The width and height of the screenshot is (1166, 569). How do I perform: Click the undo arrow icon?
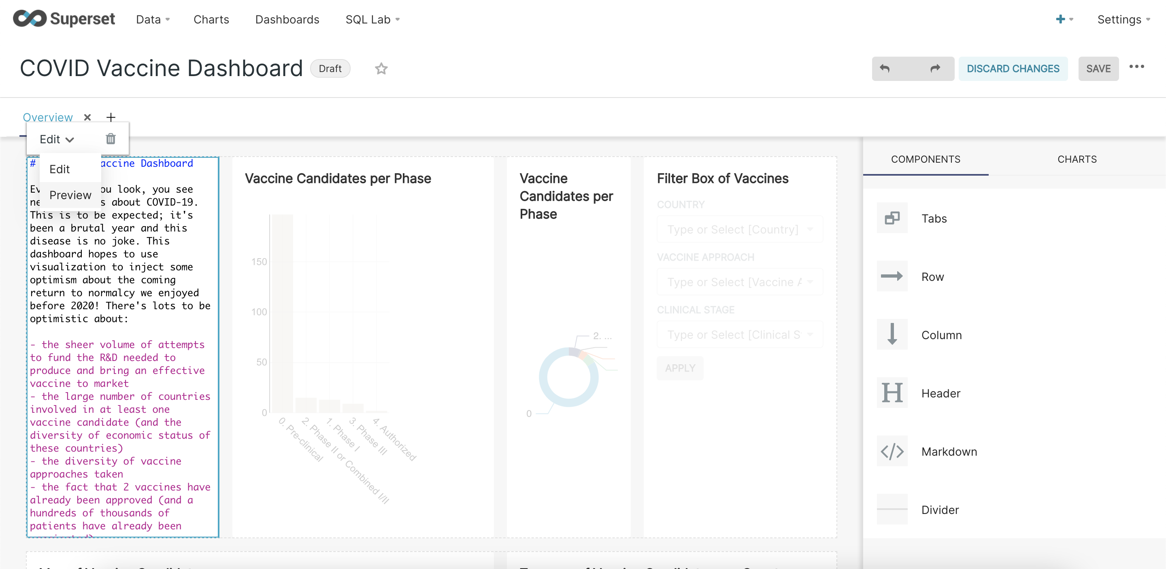885,68
